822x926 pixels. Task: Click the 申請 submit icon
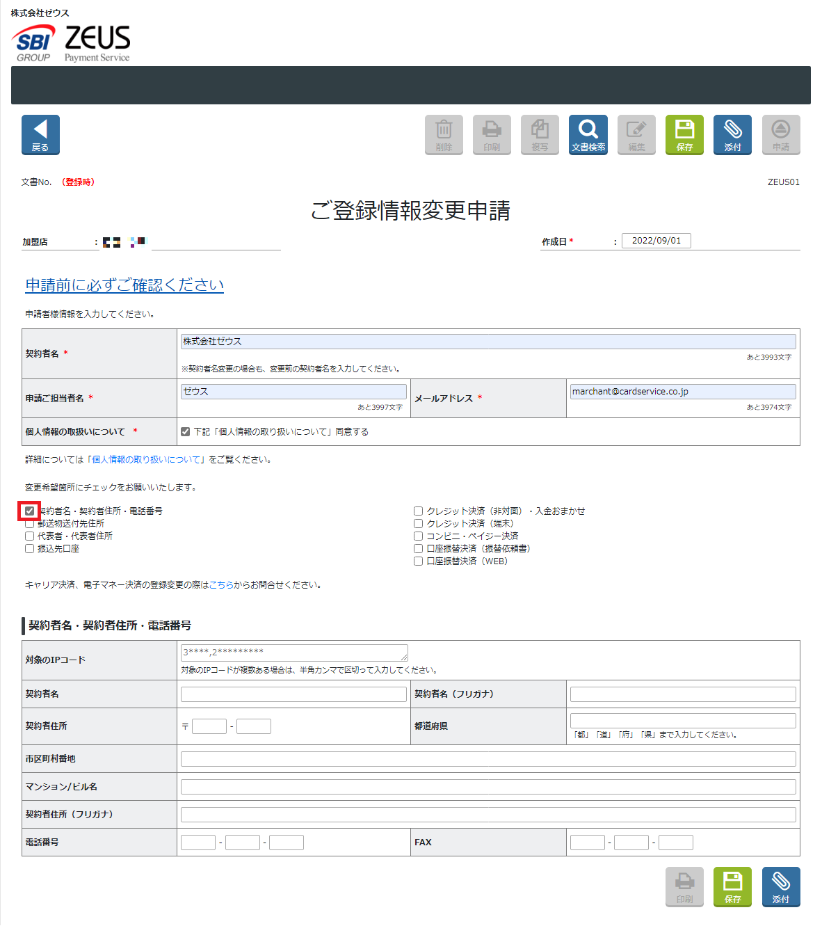[x=780, y=134]
